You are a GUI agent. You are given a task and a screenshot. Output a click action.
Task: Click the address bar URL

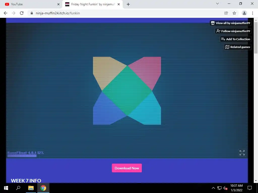point(58,13)
